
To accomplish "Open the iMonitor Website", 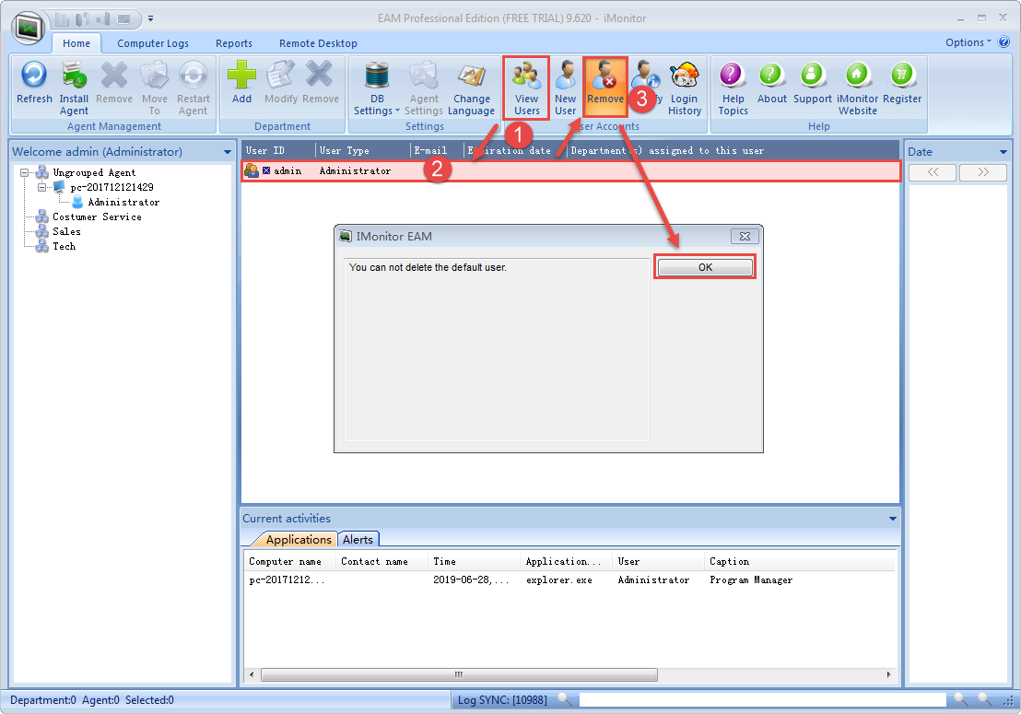I will point(858,88).
